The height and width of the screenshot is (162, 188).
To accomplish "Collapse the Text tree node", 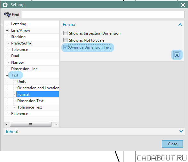I will tap(7, 75).
